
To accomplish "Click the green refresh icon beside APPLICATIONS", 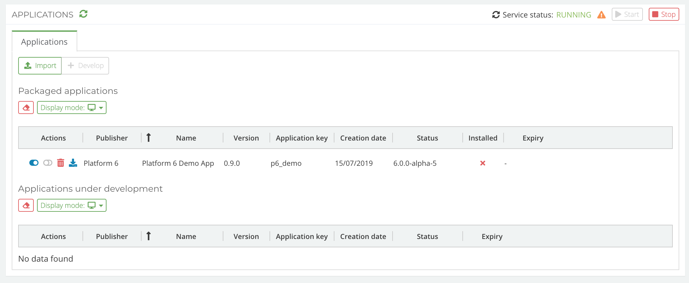I will 83,14.
